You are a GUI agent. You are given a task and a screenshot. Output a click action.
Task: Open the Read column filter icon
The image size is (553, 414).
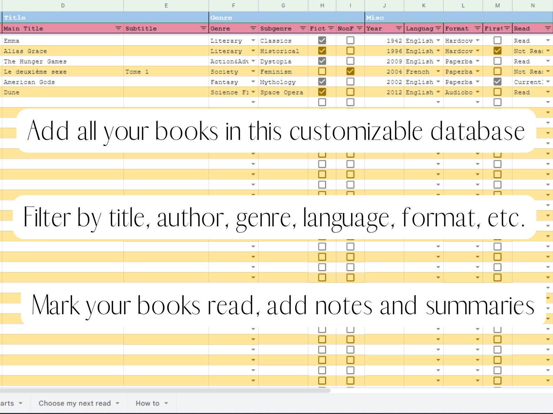[x=548, y=29]
